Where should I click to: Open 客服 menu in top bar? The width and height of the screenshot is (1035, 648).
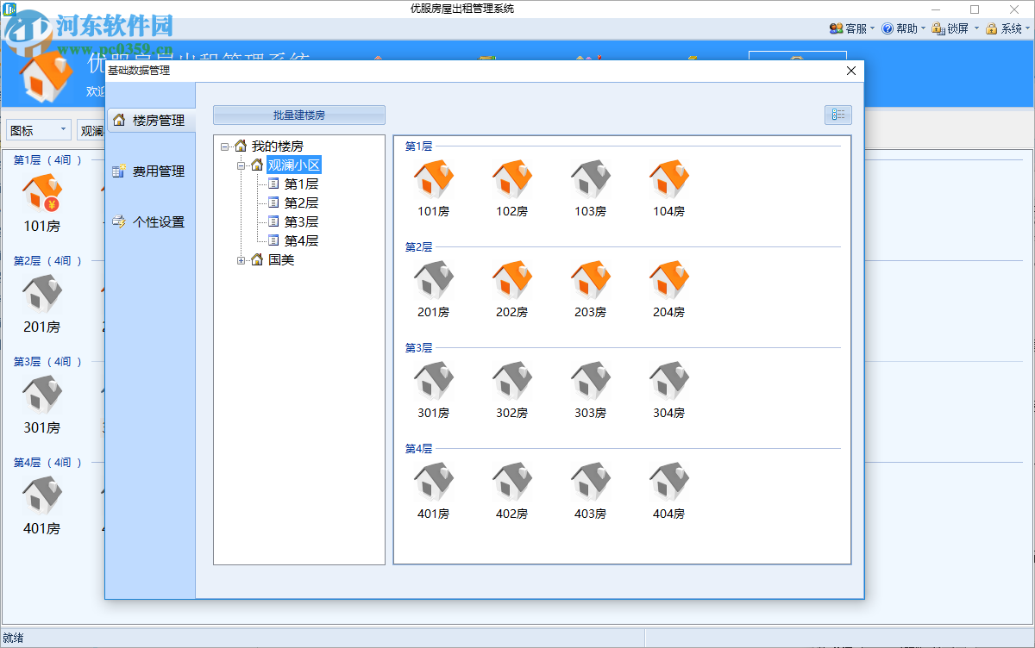point(851,28)
